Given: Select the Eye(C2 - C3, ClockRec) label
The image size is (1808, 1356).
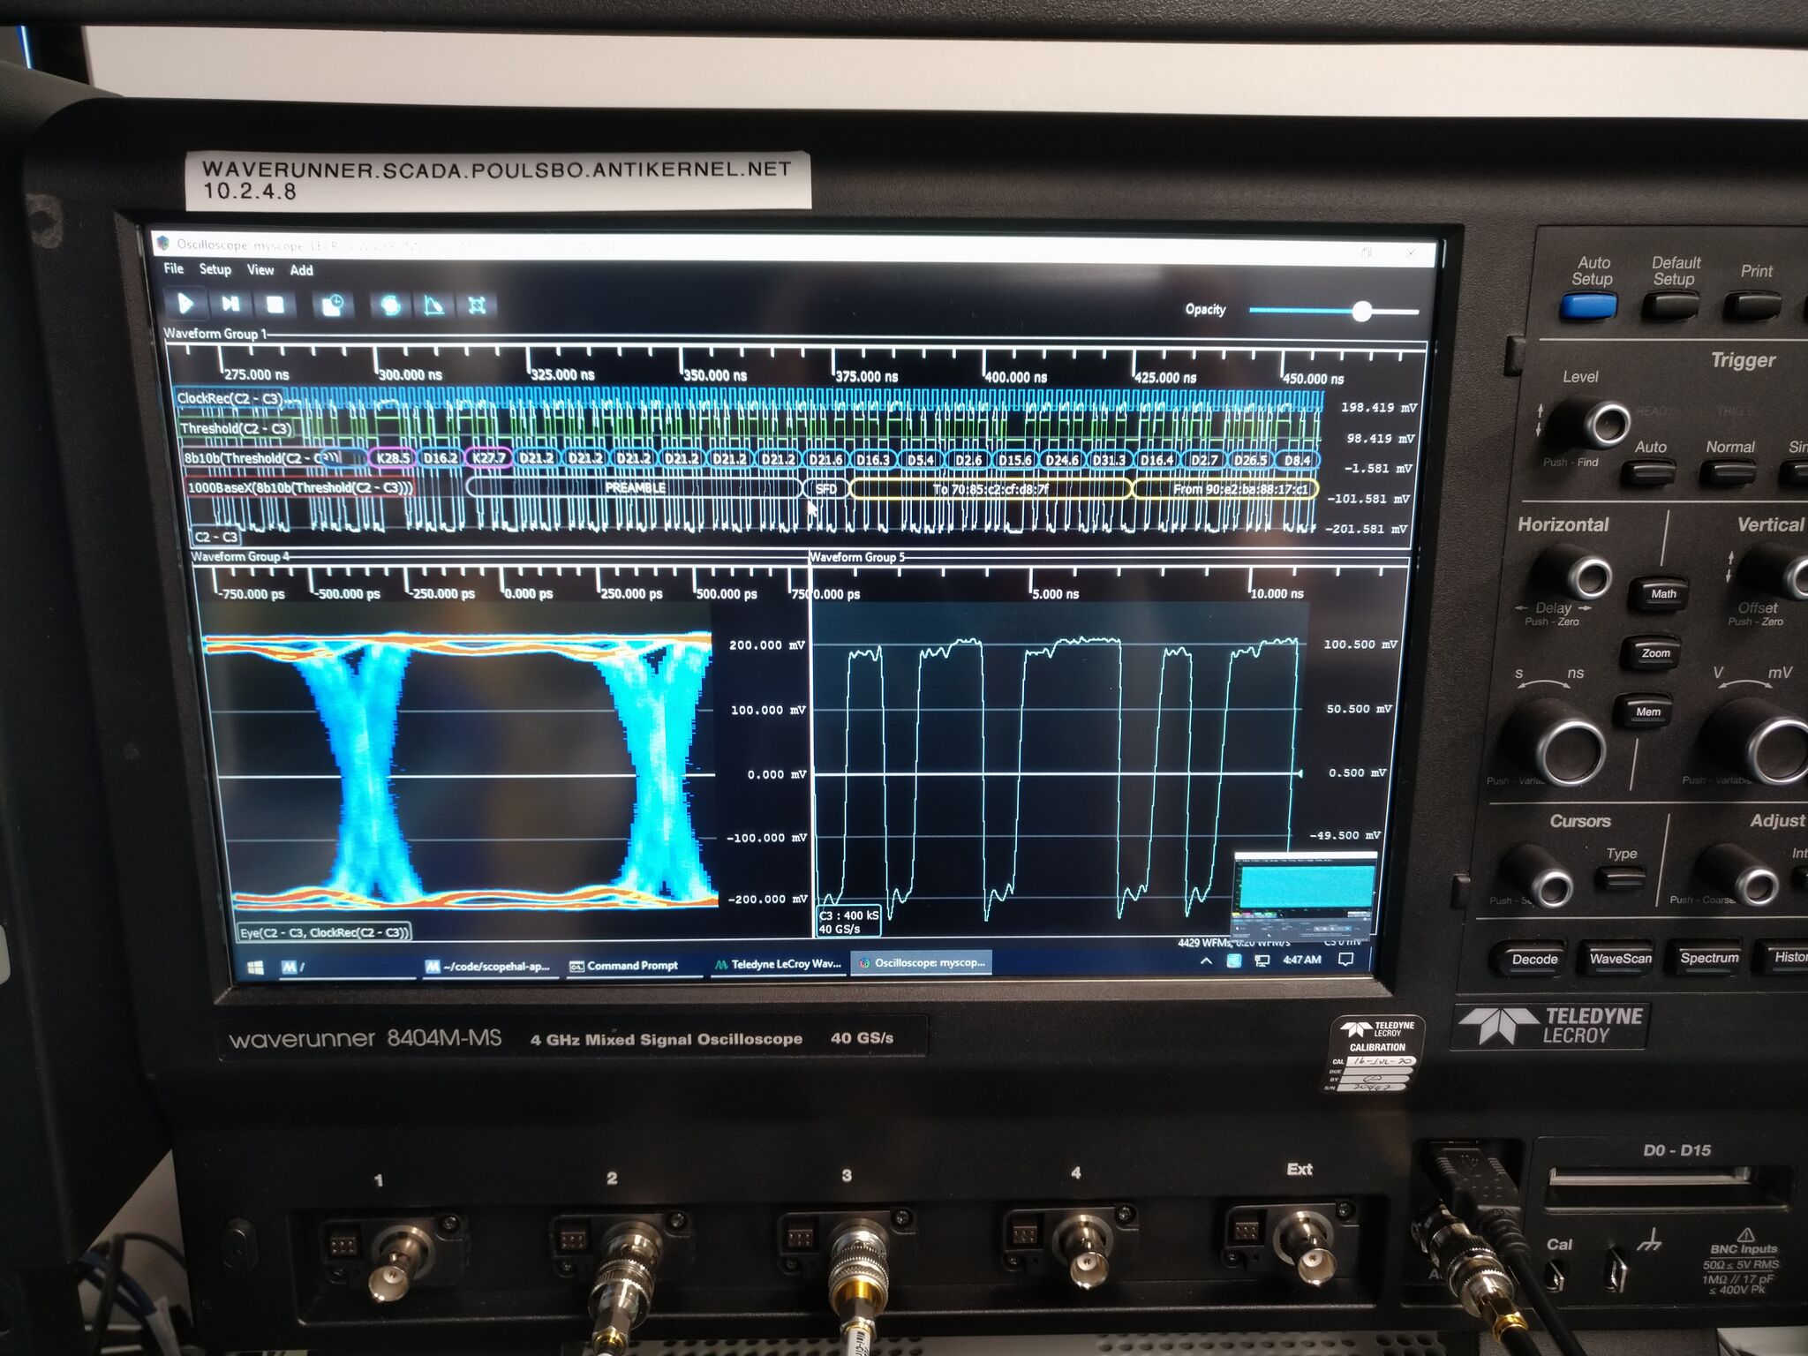Looking at the screenshot, I should pyautogui.click(x=324, y=932).
